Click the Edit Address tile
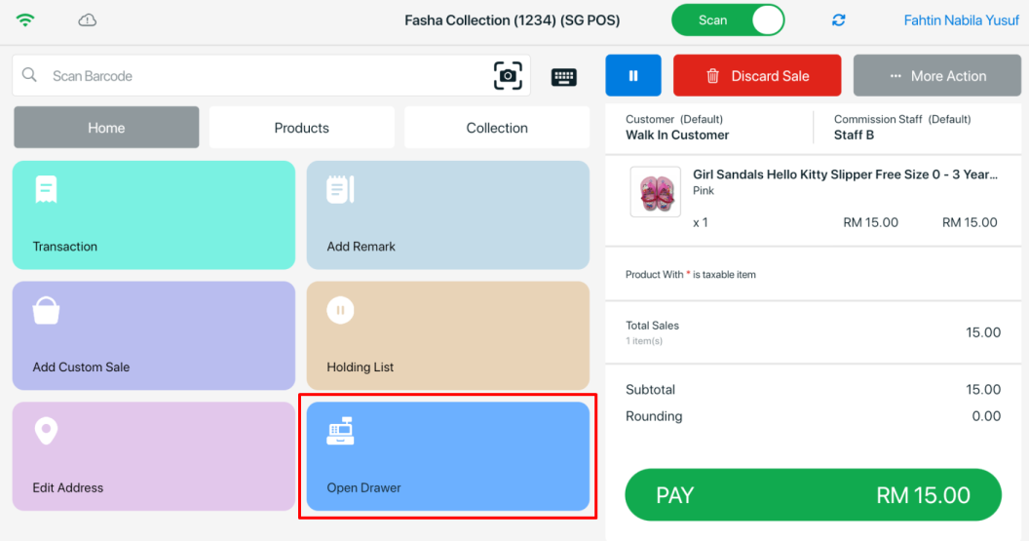Screen dimensions: 1029x541 [153, 456]
